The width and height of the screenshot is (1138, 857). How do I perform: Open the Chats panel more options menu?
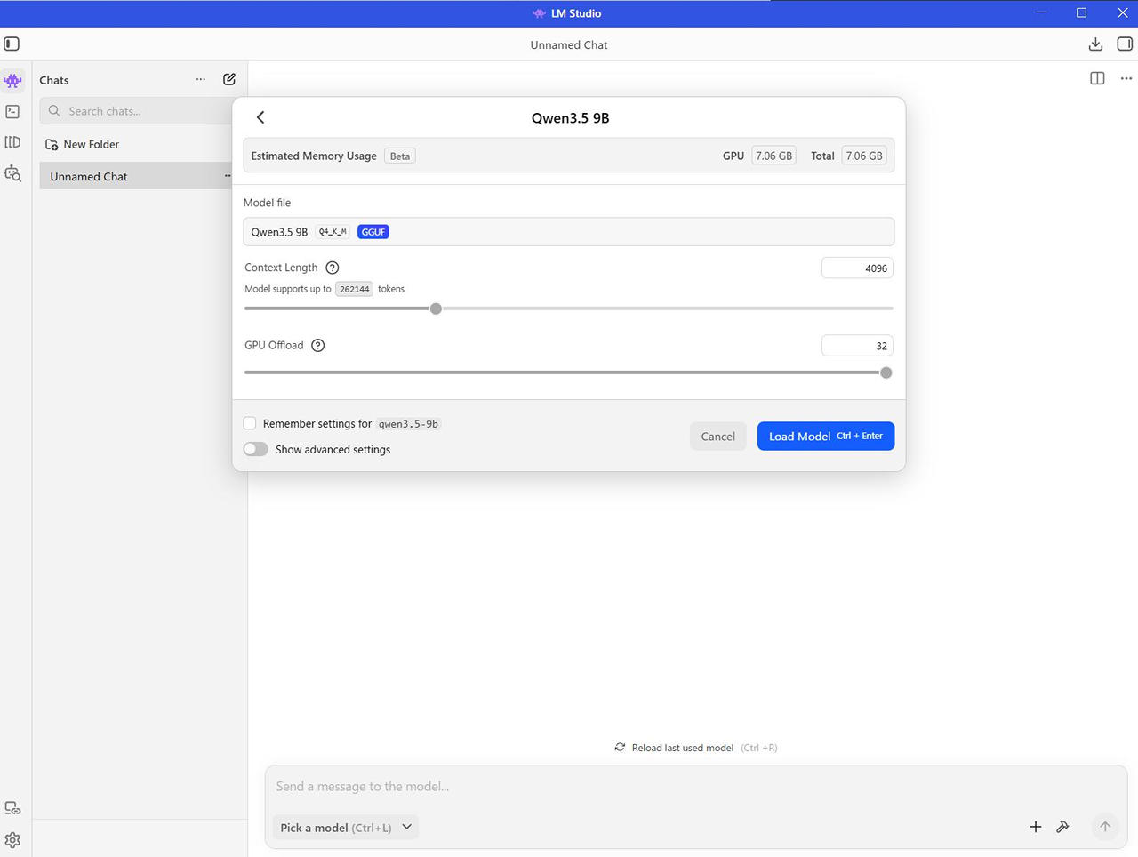point(201,79)
